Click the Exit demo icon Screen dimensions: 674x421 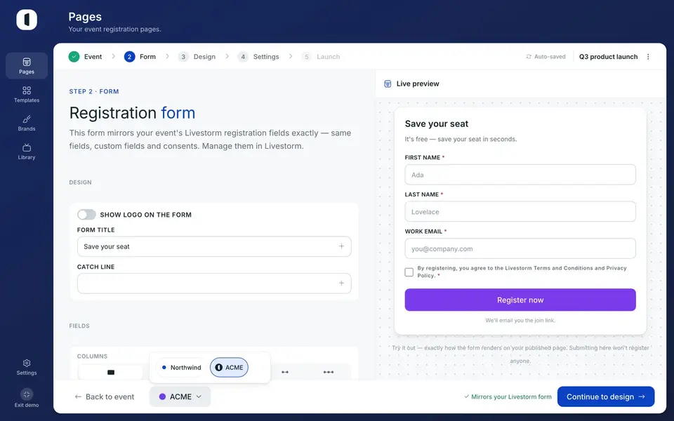27,394
